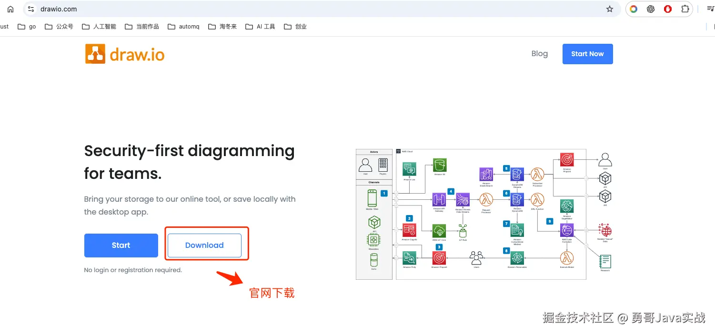Go to the Blog link
The width and height of the screenshot is (715, 334).
[540, 54]
